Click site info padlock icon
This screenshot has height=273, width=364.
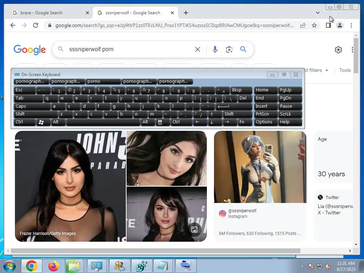tap(49, 25)
